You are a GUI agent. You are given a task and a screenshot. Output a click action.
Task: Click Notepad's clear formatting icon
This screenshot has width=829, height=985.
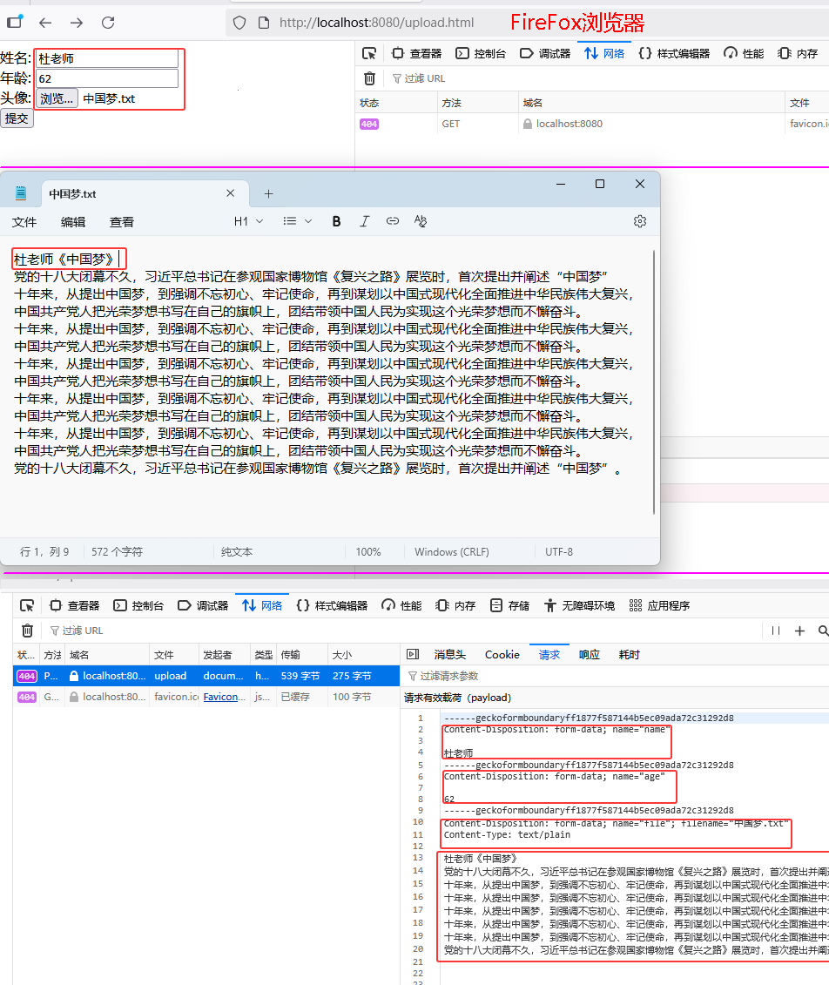coord(421,221)
